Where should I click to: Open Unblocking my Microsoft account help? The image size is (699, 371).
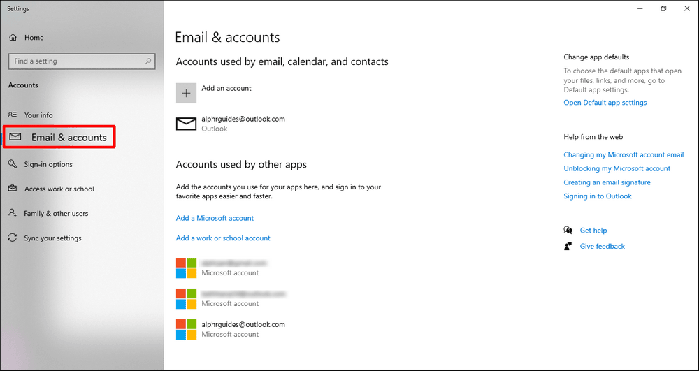617,169
